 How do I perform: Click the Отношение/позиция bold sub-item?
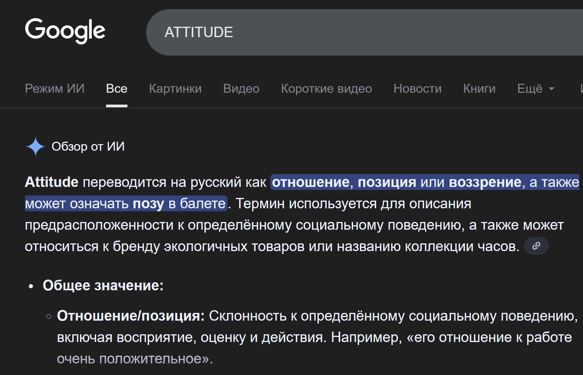131,316
